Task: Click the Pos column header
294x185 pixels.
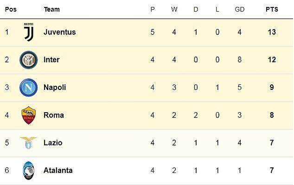Action: [11, 9]
